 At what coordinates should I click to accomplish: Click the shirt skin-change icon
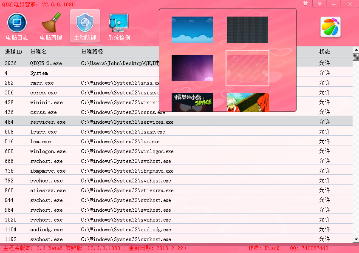(305, 3)
